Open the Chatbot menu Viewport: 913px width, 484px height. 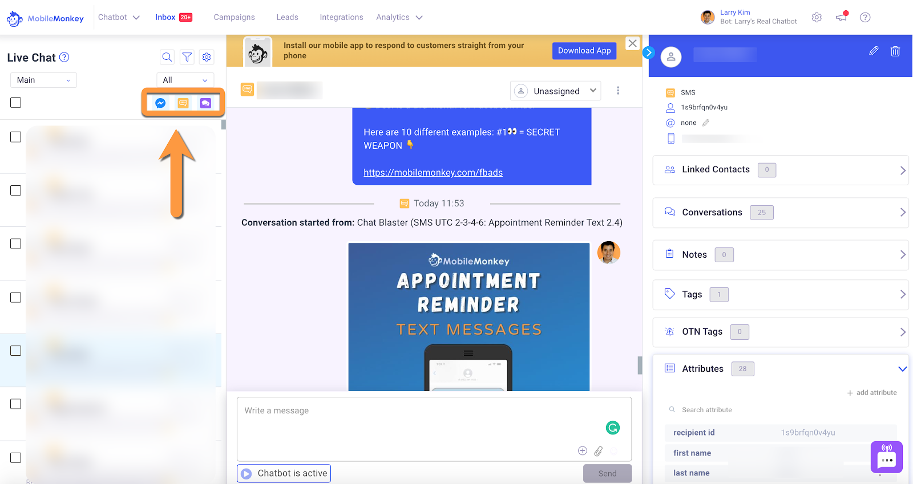pyautogui.click(x=119, y=17)
